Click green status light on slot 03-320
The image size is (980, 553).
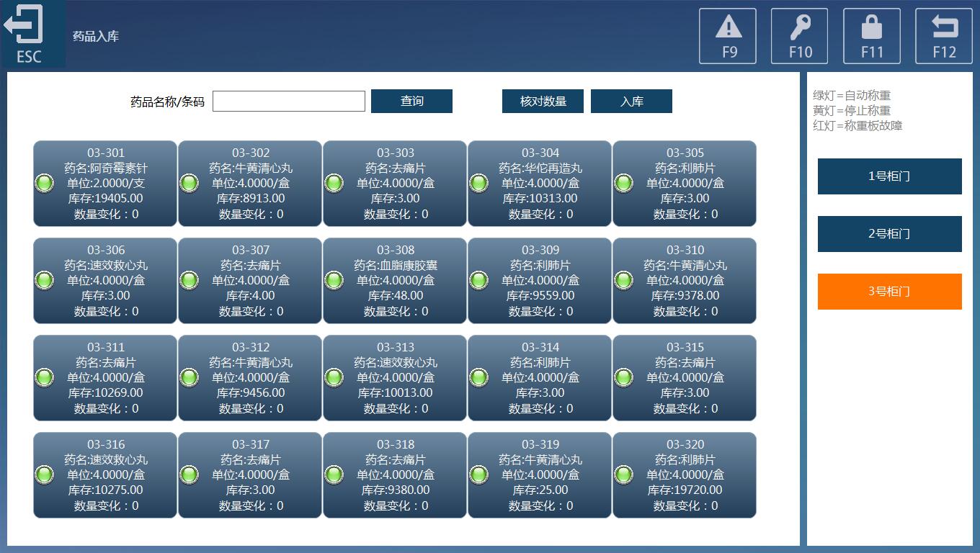click(x=623, y=475)
